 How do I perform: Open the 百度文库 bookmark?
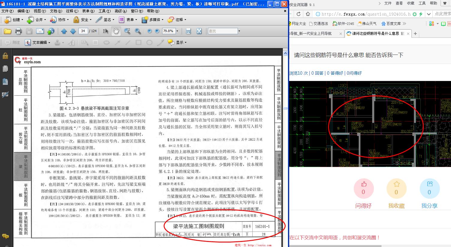(x=391, y=23)
